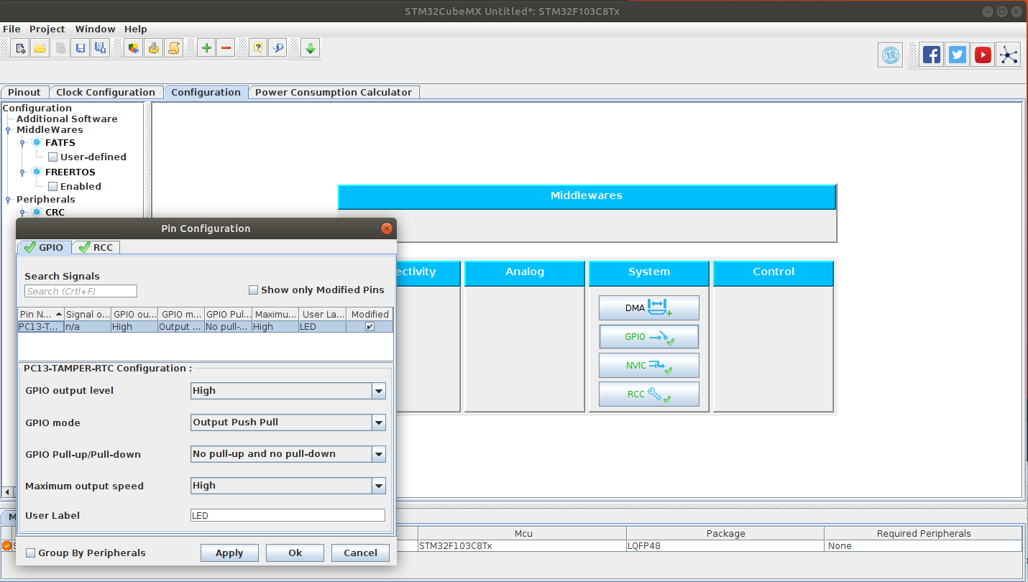Click the grayed-out import project icon
1028x582 pixels.
click(x=60, y=49)
